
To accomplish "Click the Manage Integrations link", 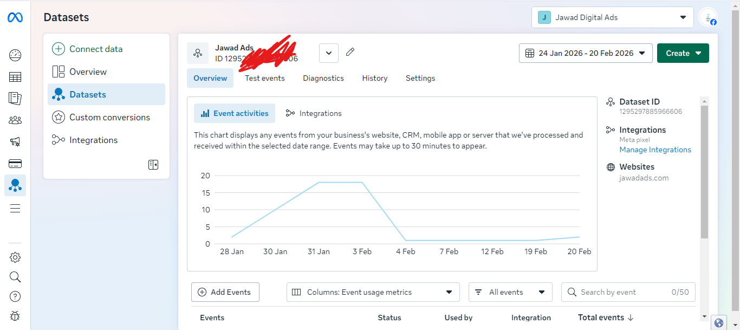I will tap(655, 150).
